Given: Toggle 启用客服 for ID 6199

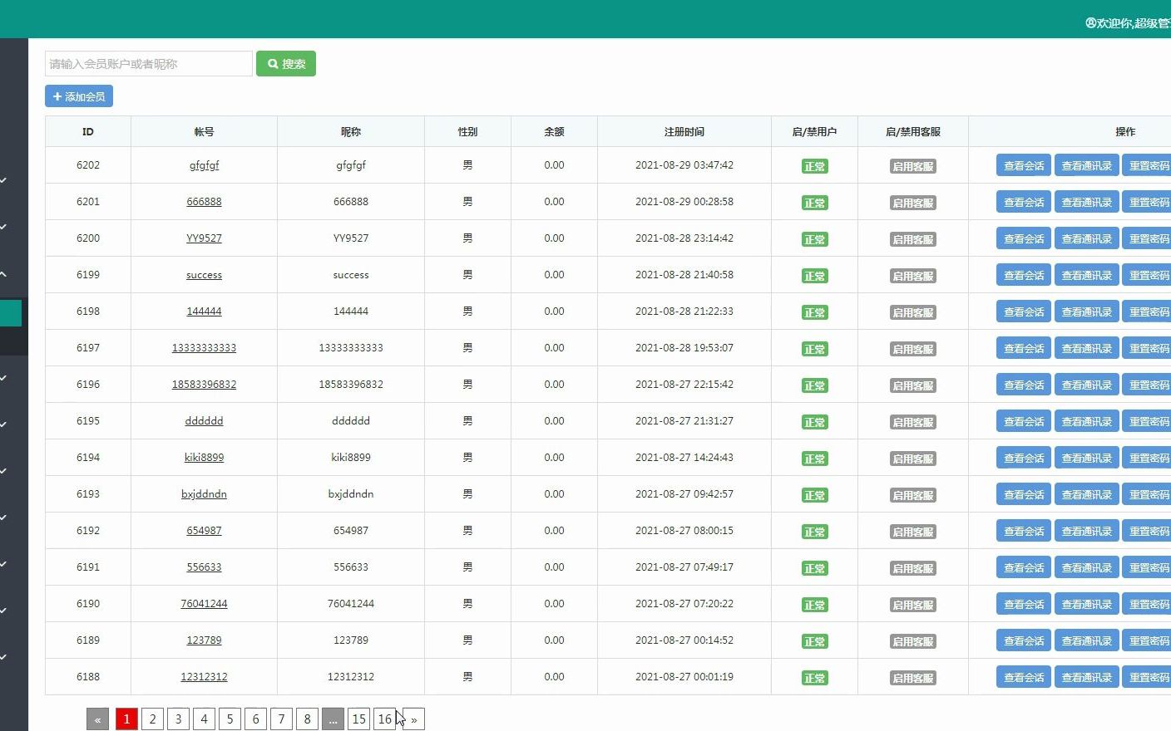Looking at the screenshot, I should pos(913,276).
